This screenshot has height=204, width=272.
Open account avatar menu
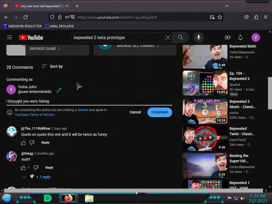[256, 37]
